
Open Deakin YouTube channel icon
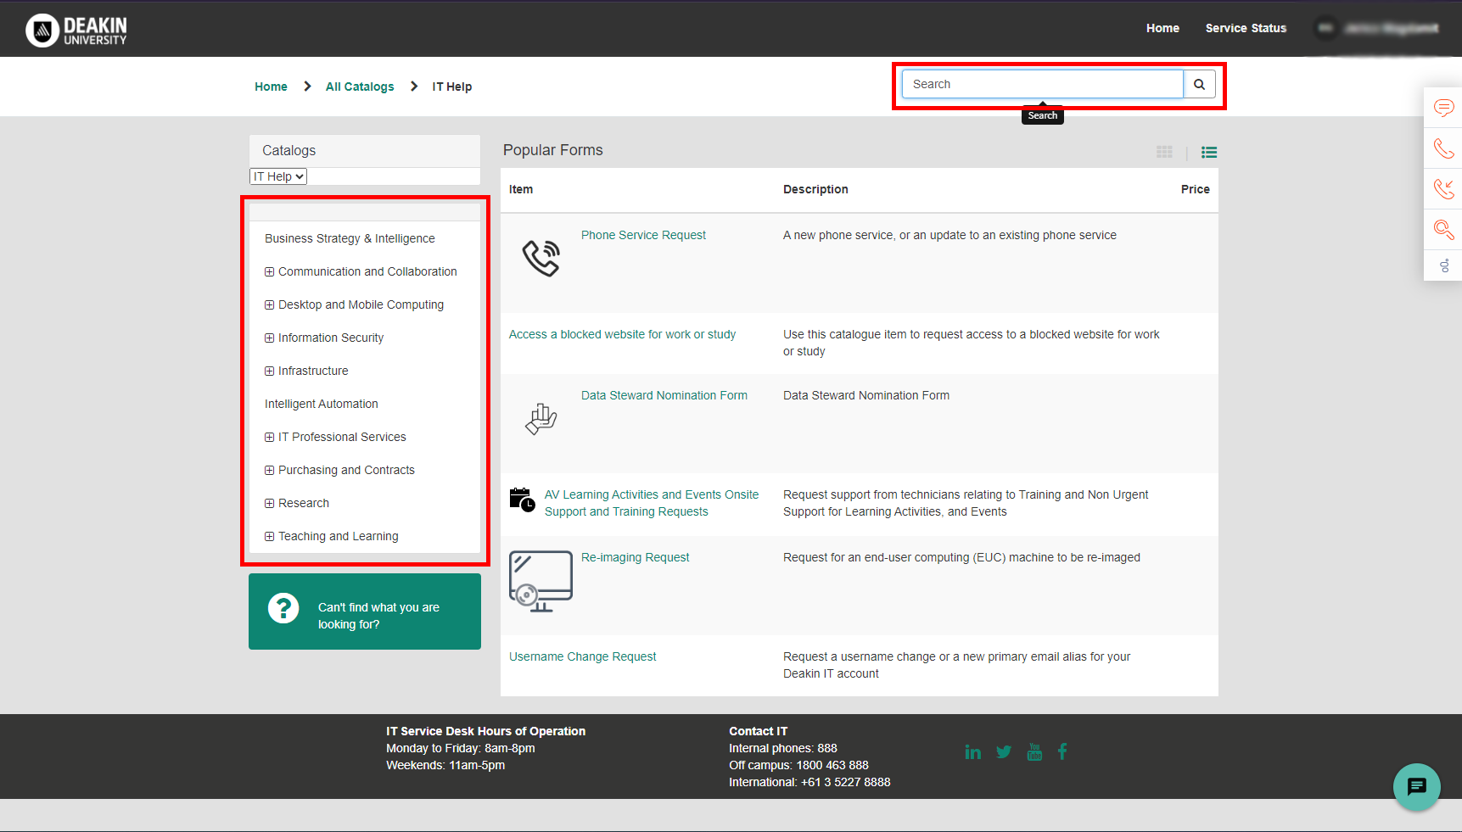click(x=1034, y=752)
